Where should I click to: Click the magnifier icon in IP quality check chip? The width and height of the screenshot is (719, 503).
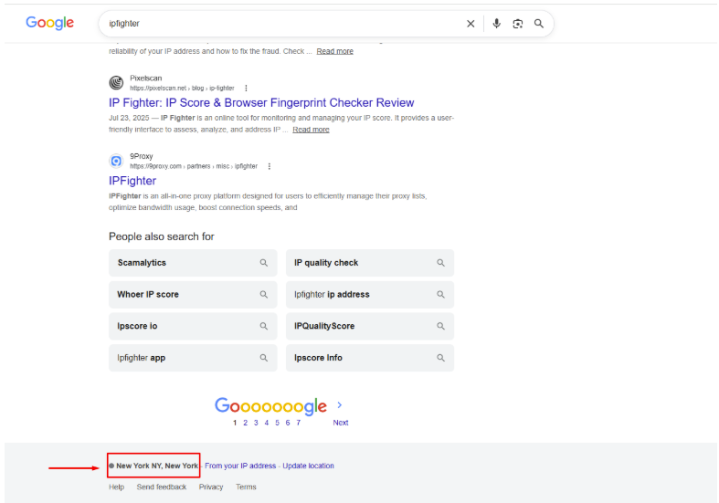coord(440,263)
